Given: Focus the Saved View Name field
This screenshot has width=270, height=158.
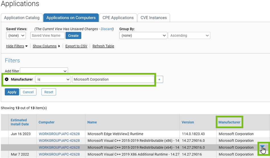Looking at the screenshot, I should pyautogui.click(x=47, y=35).
